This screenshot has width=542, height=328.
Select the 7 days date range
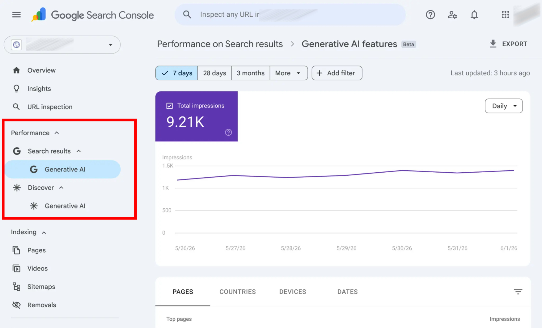(x=177, y=73)
